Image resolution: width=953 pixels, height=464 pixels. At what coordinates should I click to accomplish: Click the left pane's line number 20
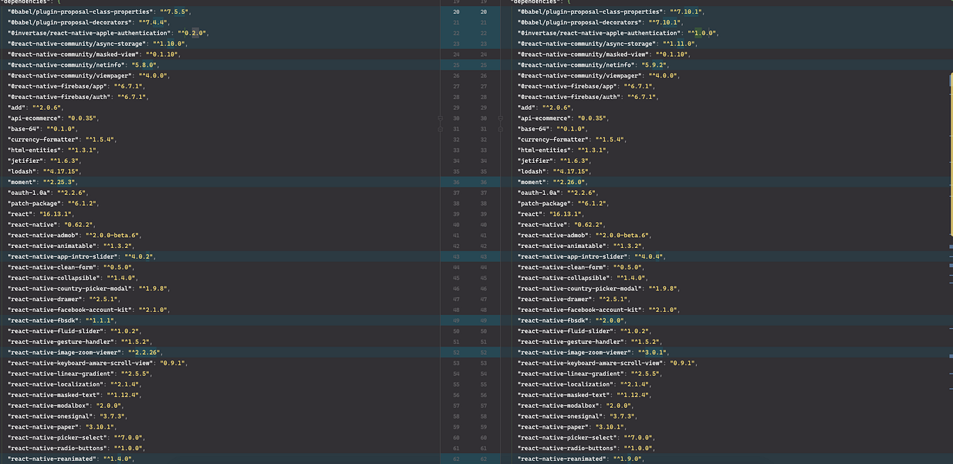click(x=455, y=12)
